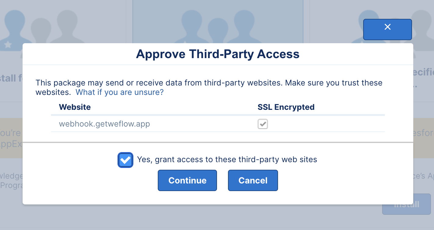
Task: Click Cancel to dismiss third-party access
Action: click(253, 180)
